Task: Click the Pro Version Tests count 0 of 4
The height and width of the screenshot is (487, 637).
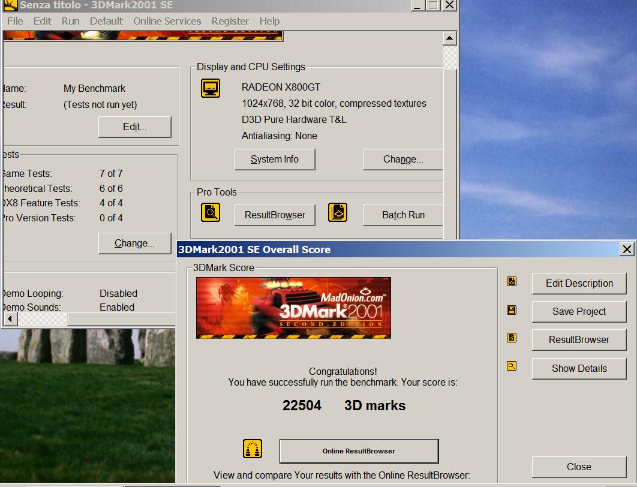Action: pyautogui.click(x=111, y=218)
